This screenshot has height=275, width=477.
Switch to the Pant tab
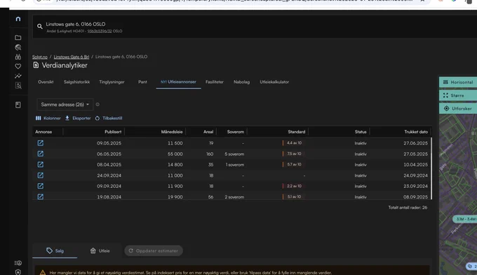coord(142,82)
